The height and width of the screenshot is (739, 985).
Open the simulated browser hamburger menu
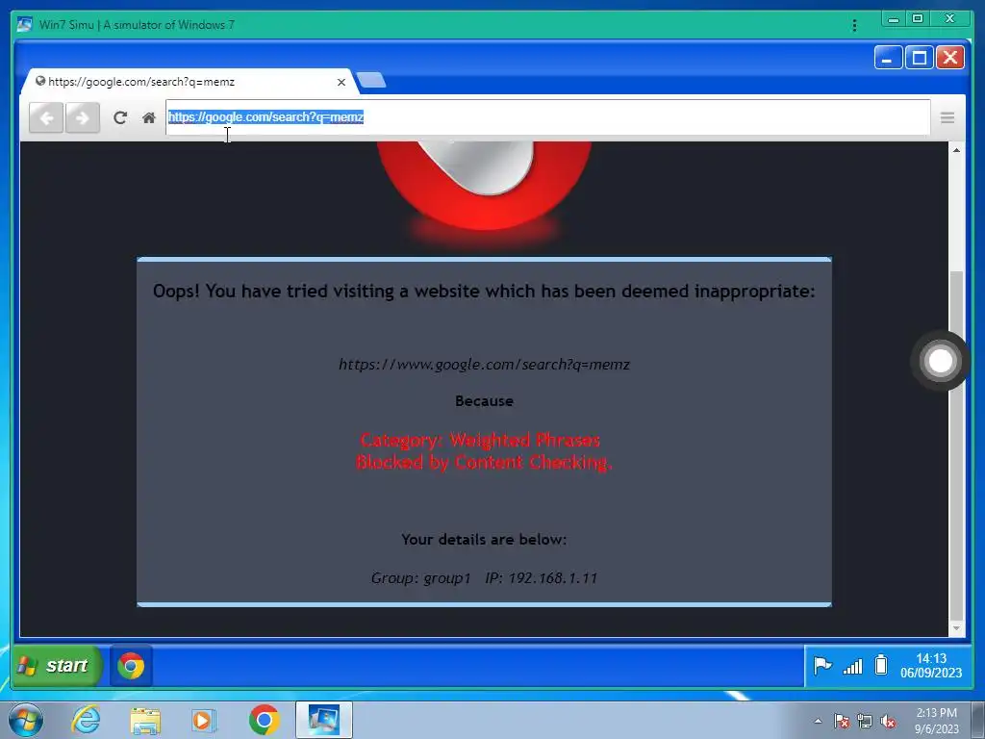pyautogui.click(x=947, y=117)
